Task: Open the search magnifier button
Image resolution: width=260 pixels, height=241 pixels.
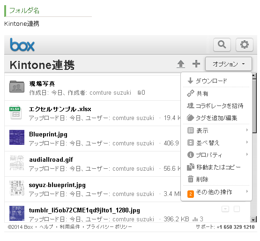Action: [222, 45]
